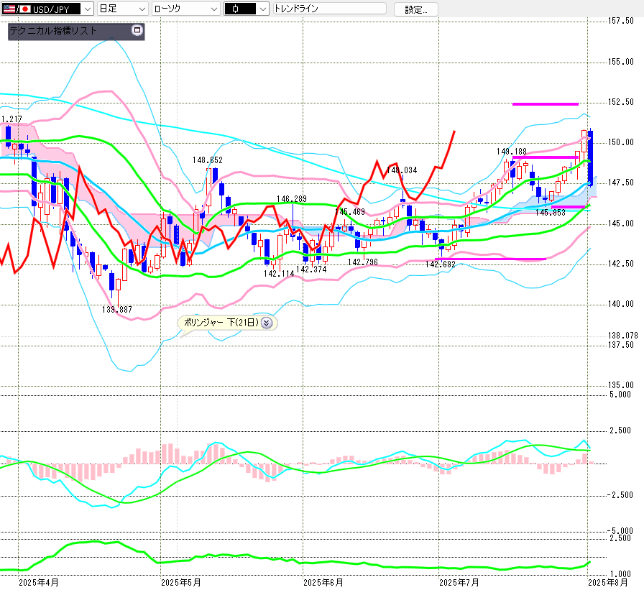Expand the テクニカル指標リスト panel with its square icon
Viewport: 644px width, 590px height.
tap(137, 30)
